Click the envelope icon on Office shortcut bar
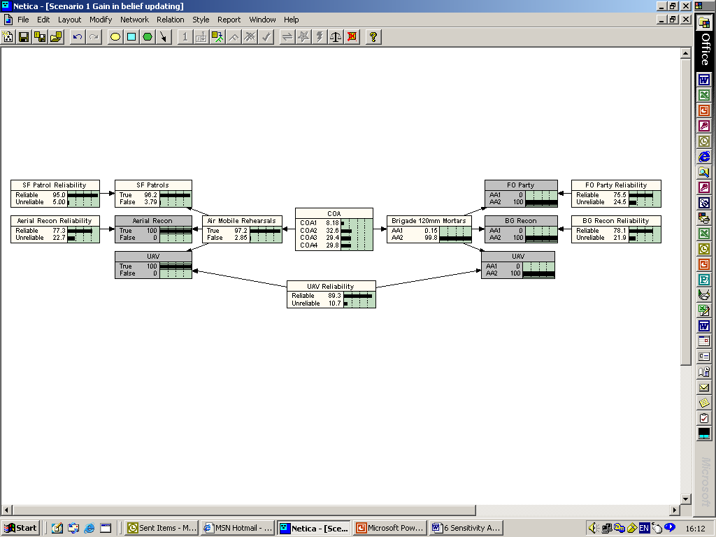 [x=704, y=387]
